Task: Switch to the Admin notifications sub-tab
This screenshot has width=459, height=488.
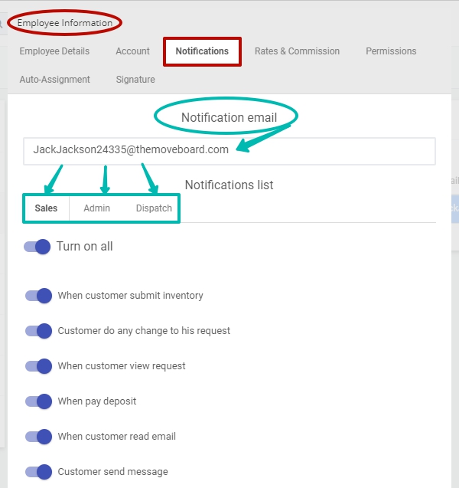Action: 96,208
